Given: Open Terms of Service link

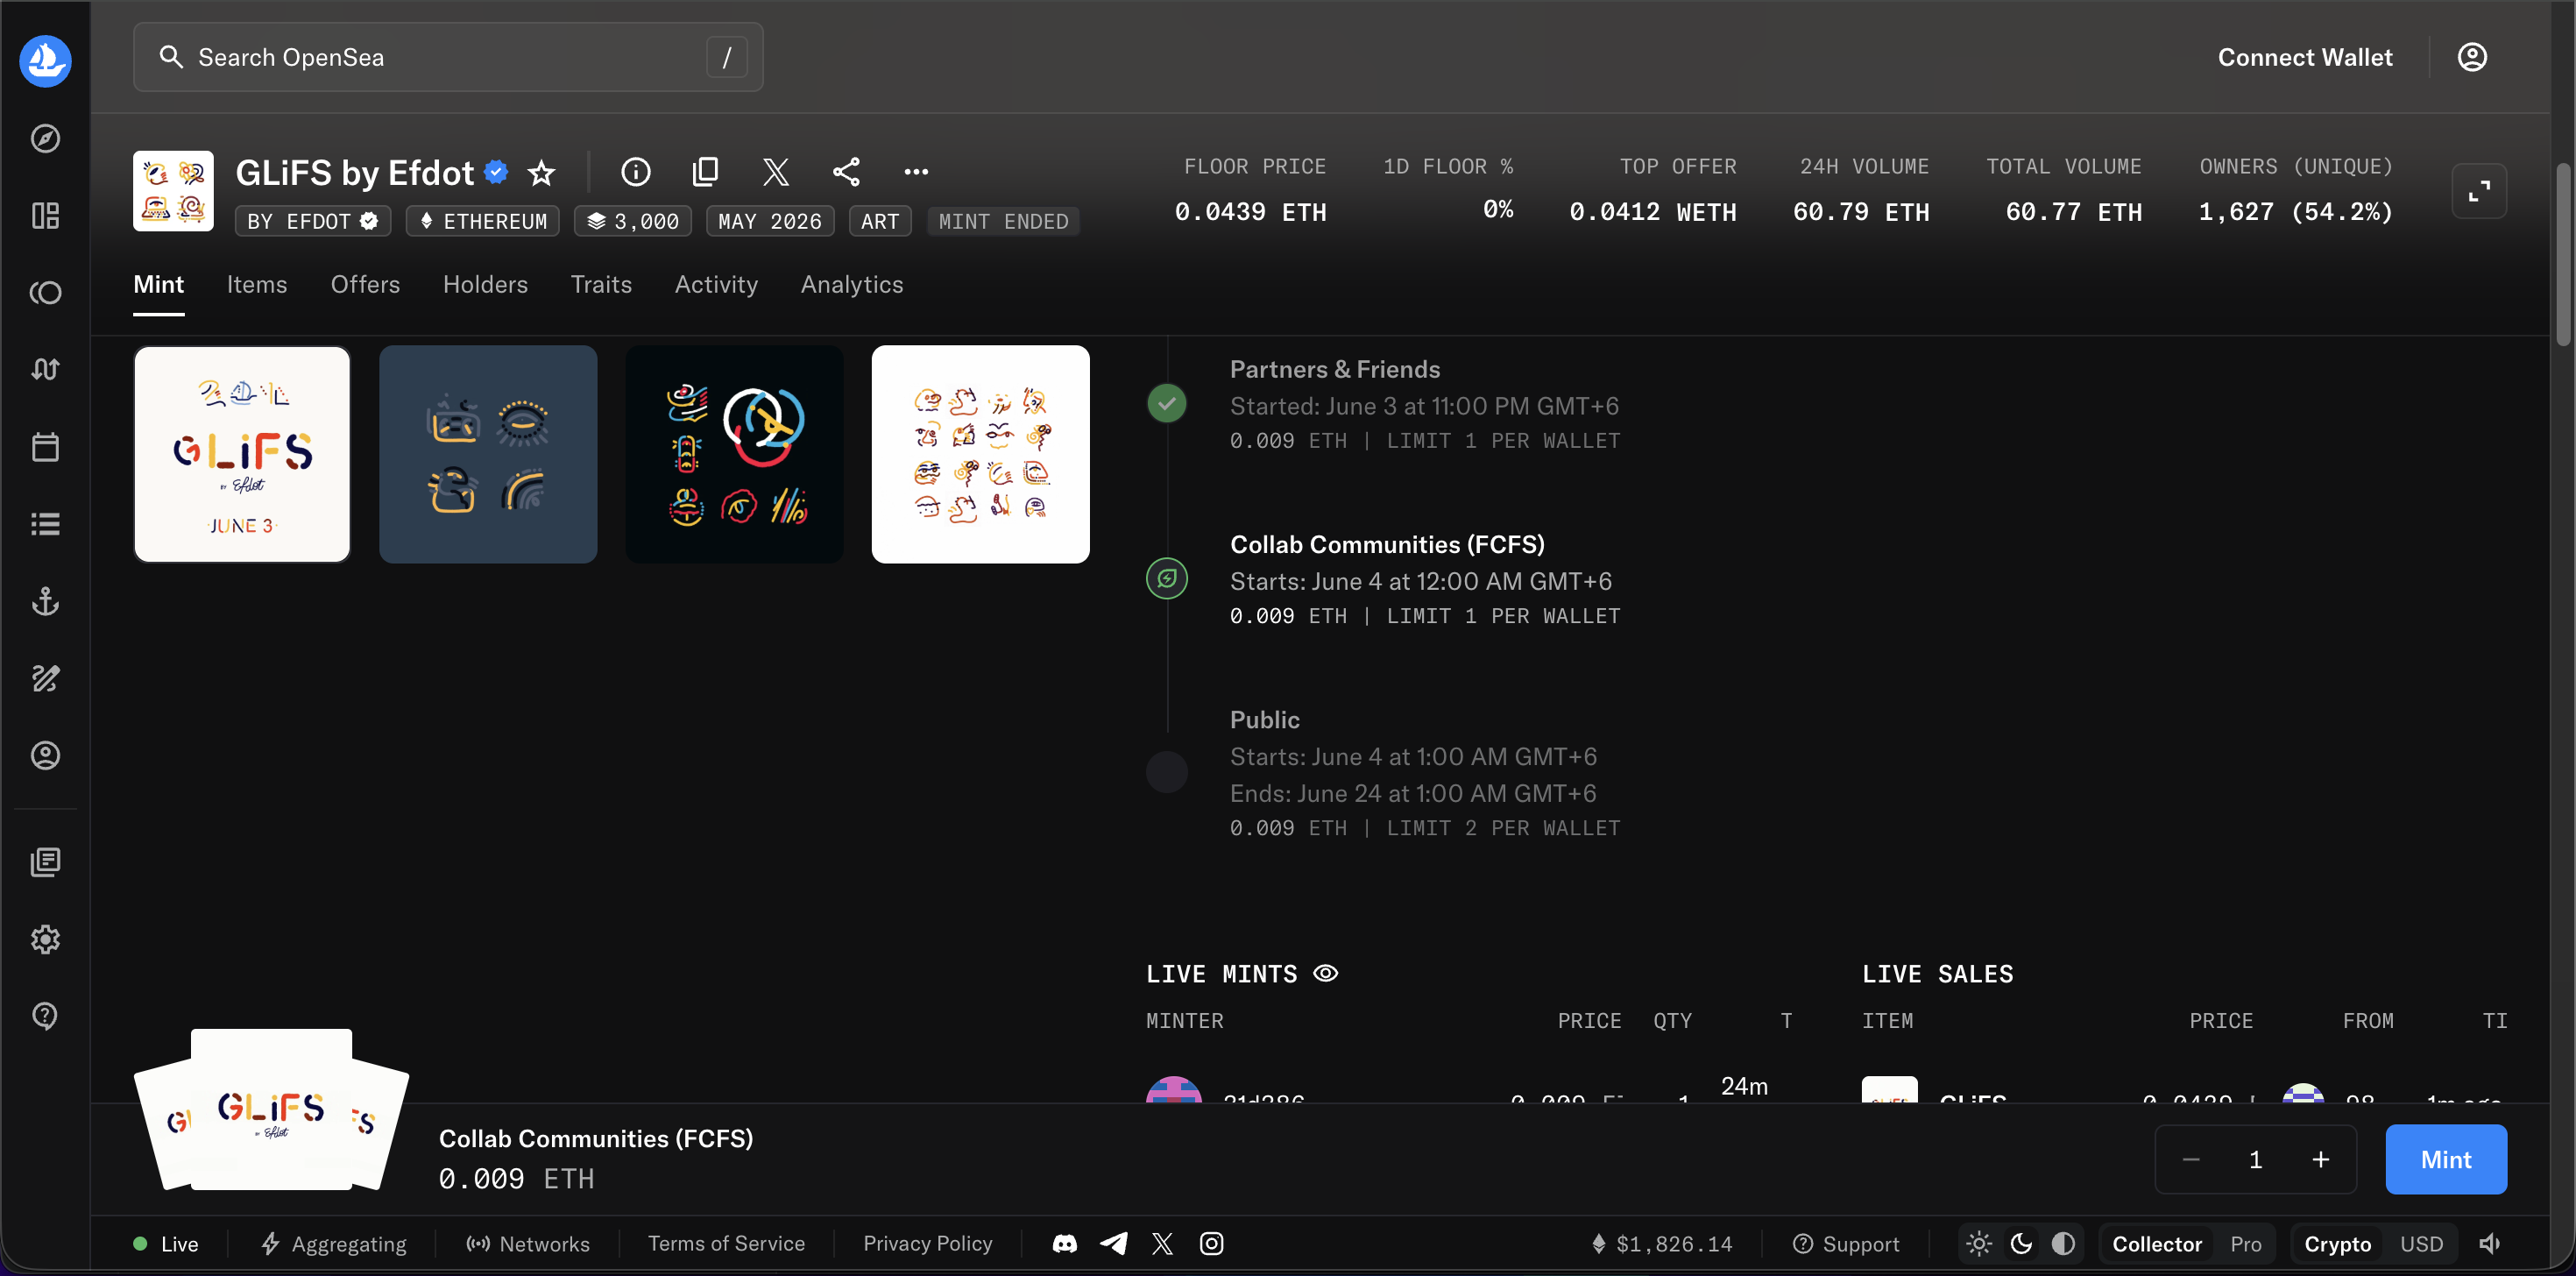Looking at the screenshot, I should click(x=726, y=1243).
